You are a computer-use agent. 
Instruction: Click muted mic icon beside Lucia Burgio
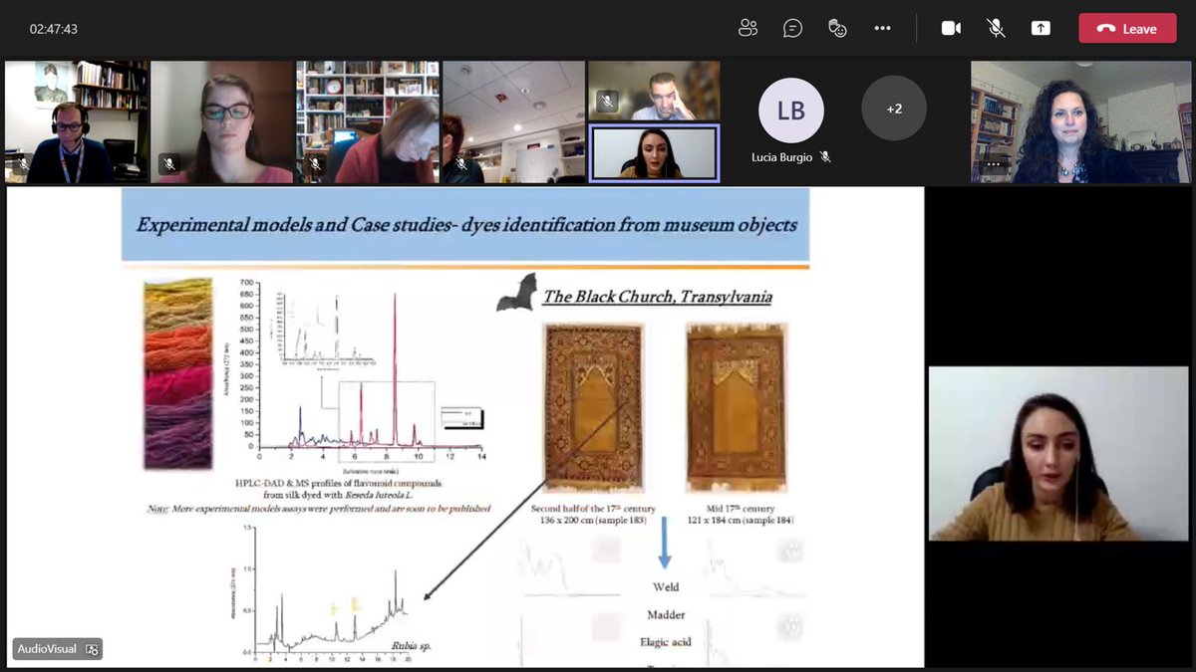825,157
